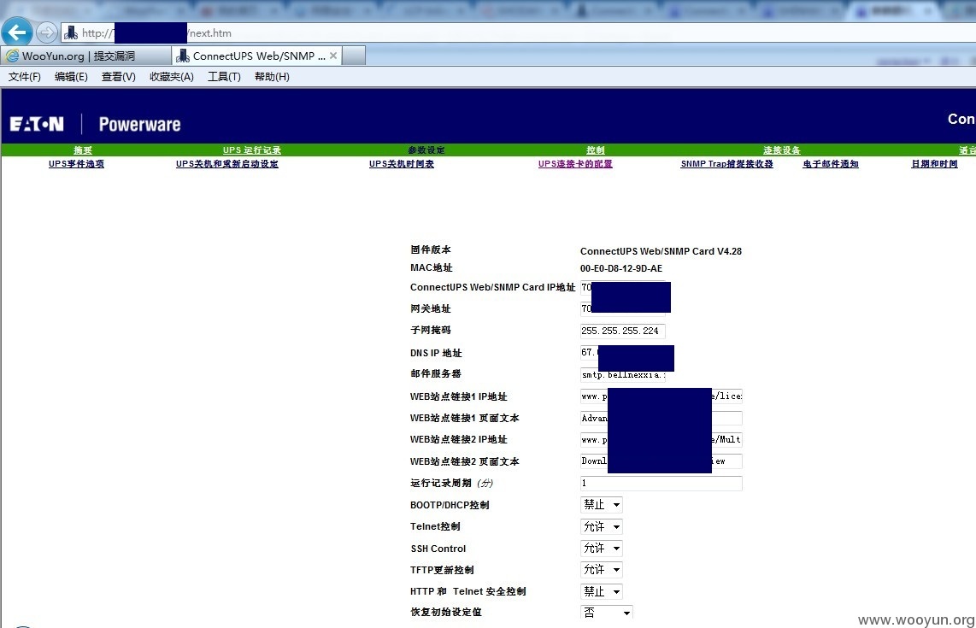Click the WEB站点链接1 页面文本 input field
Viewport: 976px width, 628px height.
661,419
